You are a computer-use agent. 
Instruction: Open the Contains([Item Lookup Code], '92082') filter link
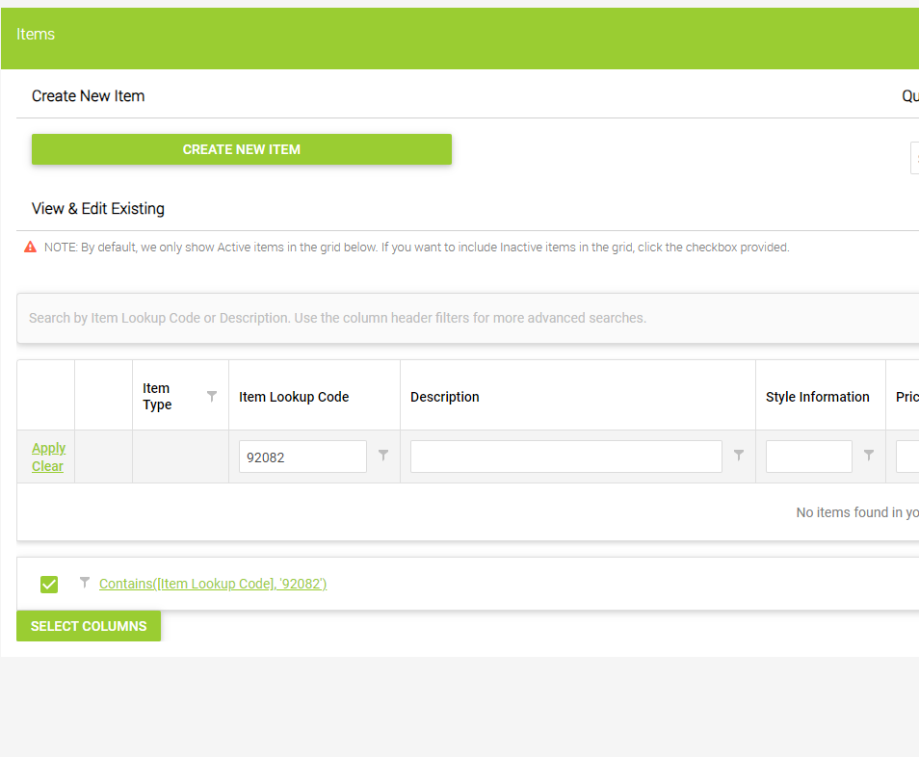213,584
